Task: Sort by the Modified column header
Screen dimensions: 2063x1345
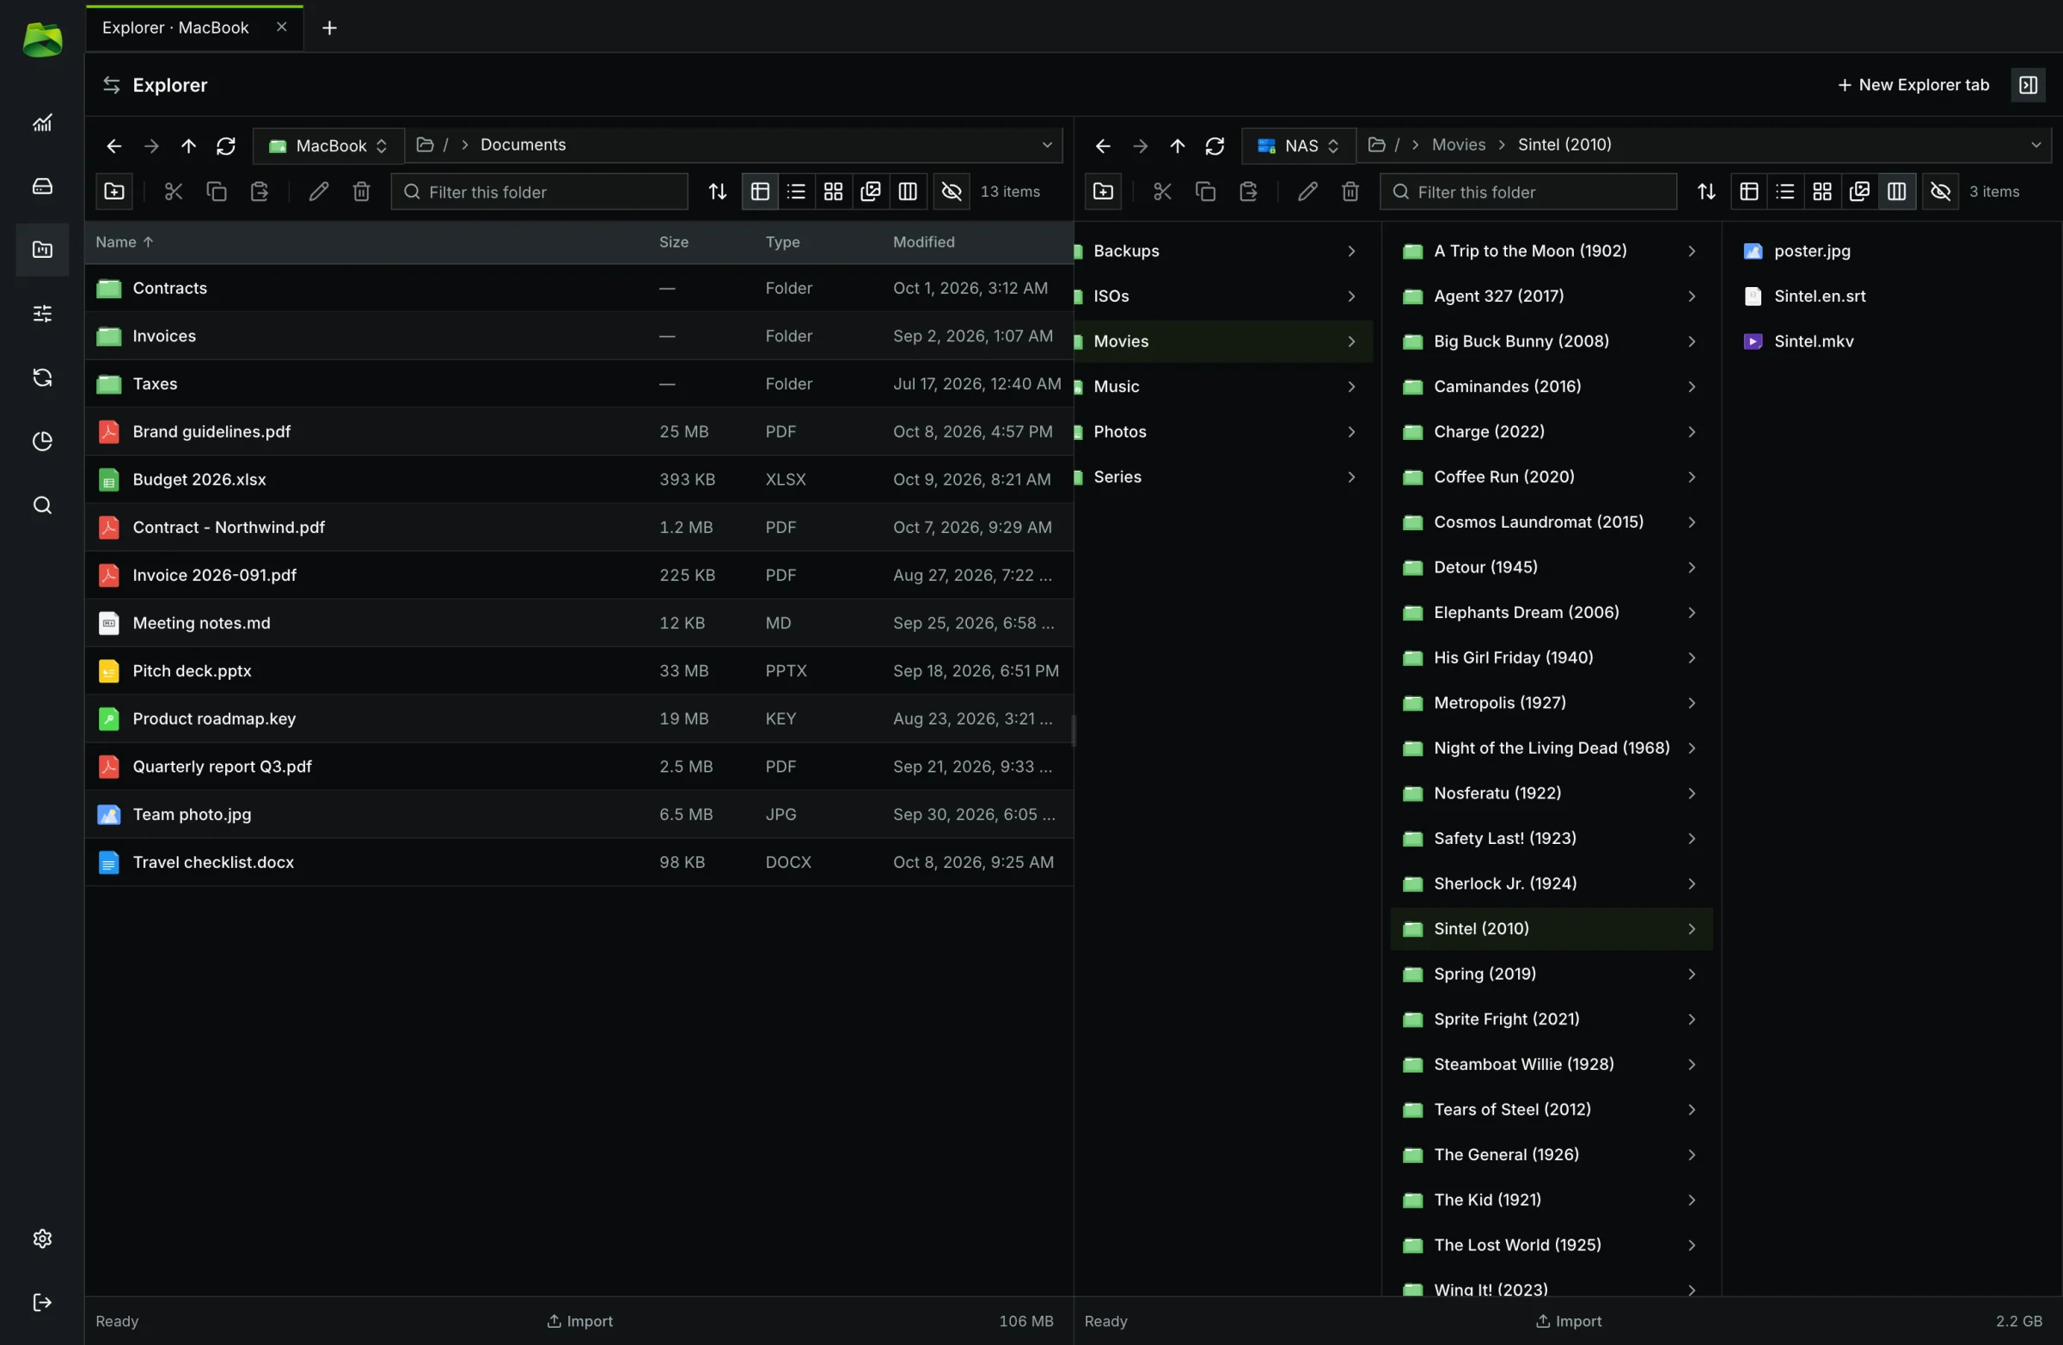Action: pos(923,241)
